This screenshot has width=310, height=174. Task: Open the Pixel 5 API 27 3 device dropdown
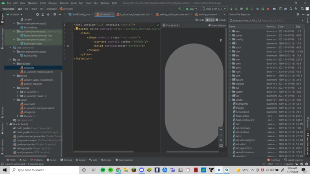pos(214,9)
